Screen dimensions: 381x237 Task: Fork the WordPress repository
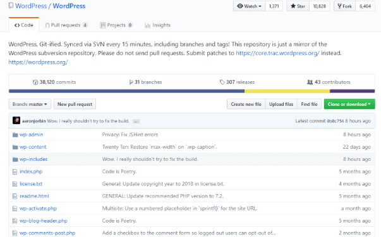point(344,6)
